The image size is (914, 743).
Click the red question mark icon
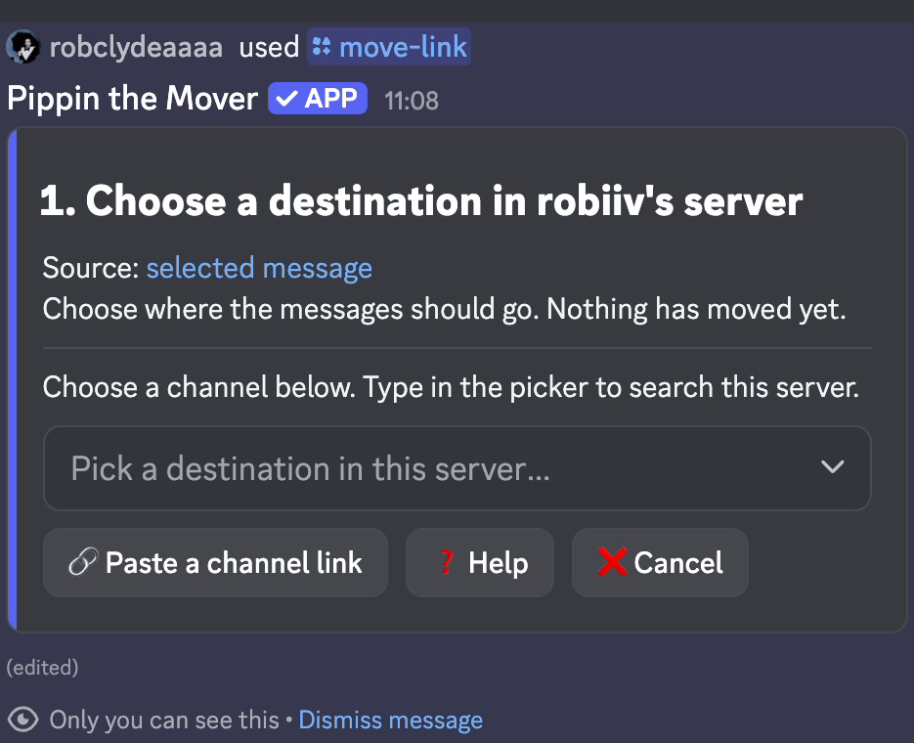(x=446, y=562)
